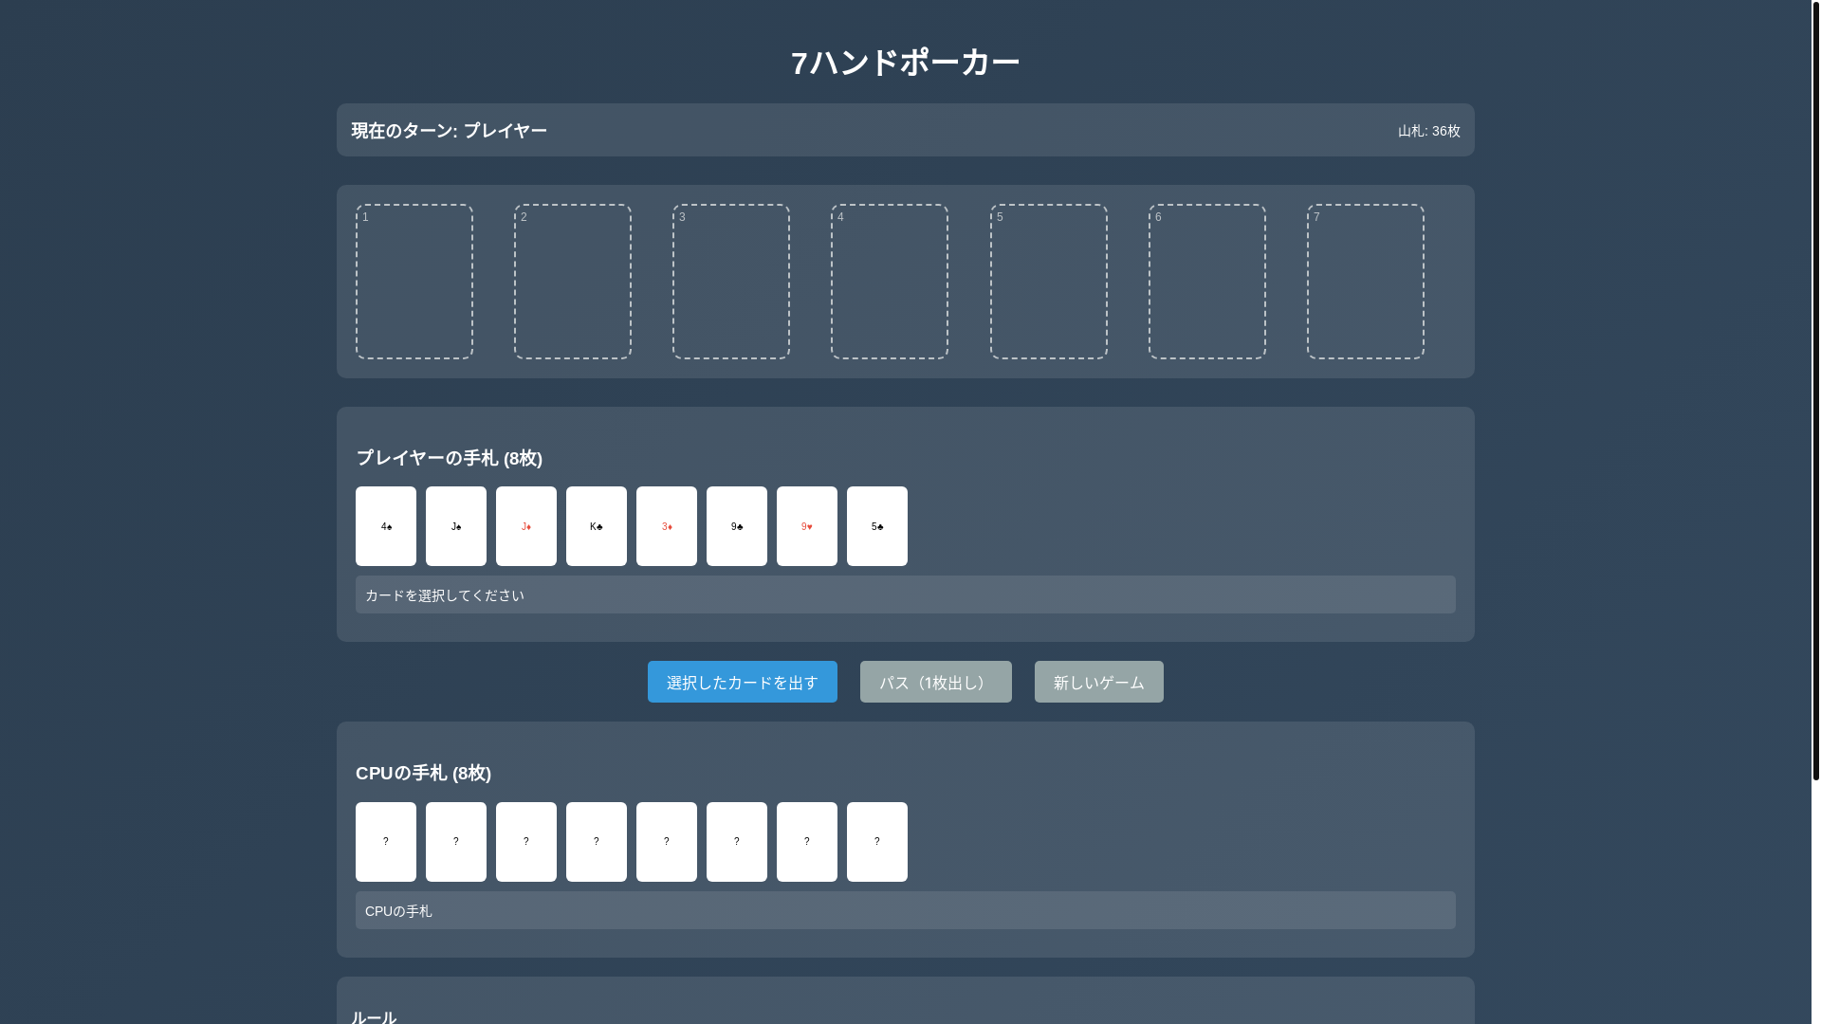
Task: Start a new game with 新しいゲーム
Action: 1098,682
